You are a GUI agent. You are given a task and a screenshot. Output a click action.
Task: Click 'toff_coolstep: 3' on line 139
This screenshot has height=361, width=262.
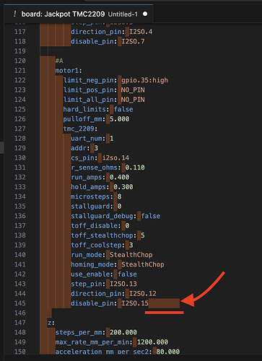[x=102, y=245]
